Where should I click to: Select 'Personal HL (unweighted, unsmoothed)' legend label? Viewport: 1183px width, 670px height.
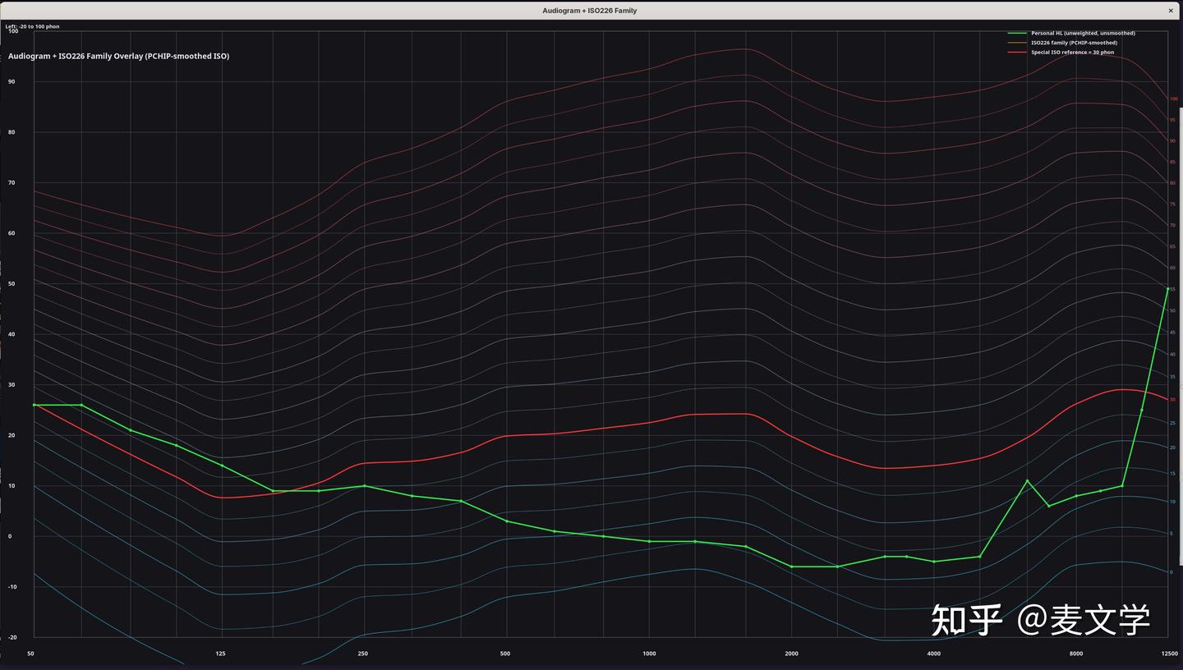[1083, 34]
